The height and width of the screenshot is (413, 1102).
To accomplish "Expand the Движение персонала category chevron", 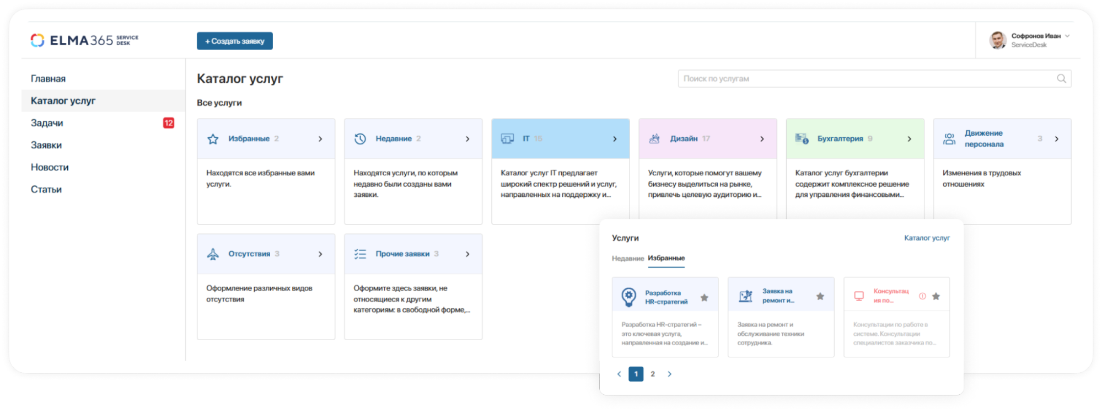I will pos(1056,139).
